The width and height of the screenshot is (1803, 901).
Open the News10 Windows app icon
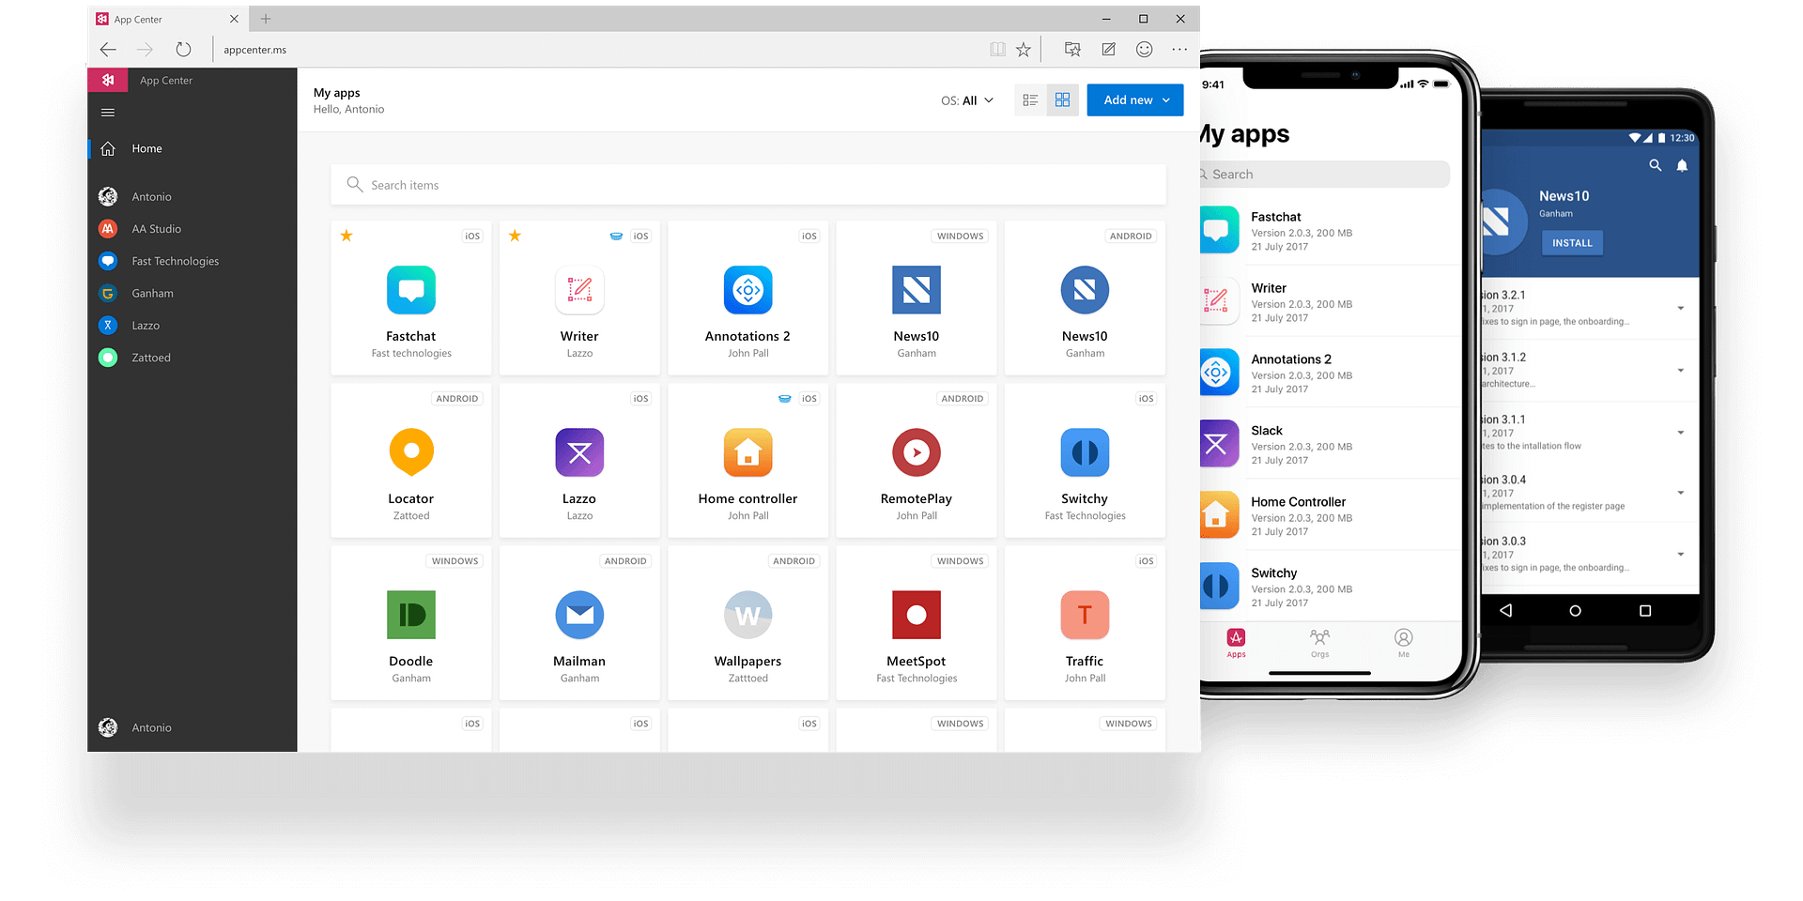click(917, 290)
